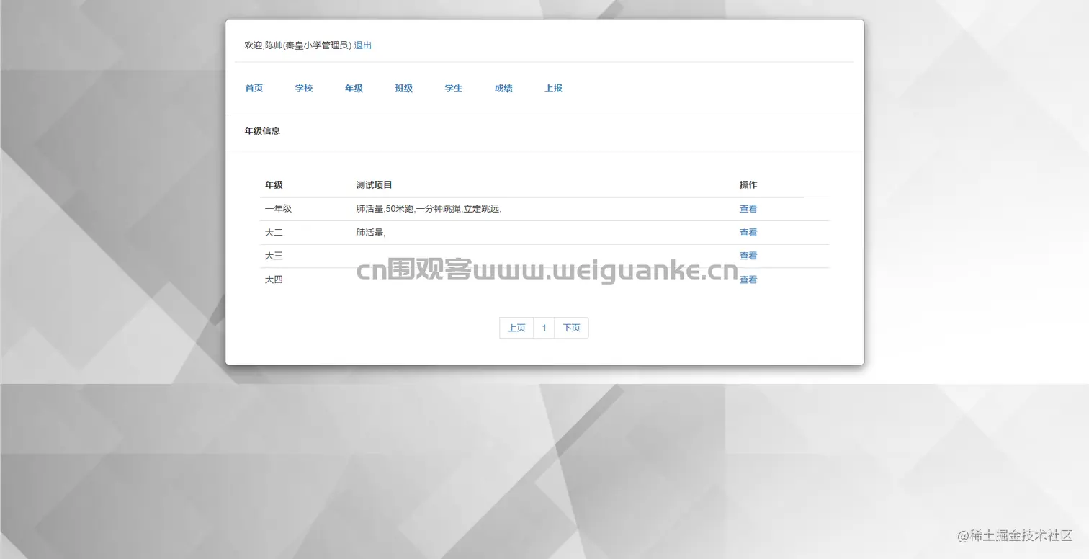This screenshot has height=559, width=1089.
Task: Click the 测试项目 column header
Action: click(374, 185)
